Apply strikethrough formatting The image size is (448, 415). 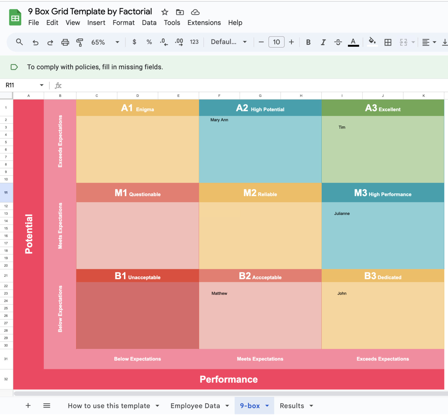coord(338,42)
